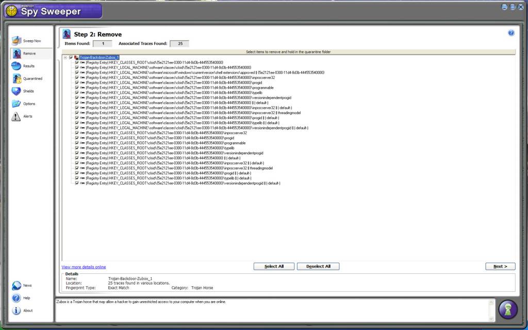Click the Select All button

274,267
